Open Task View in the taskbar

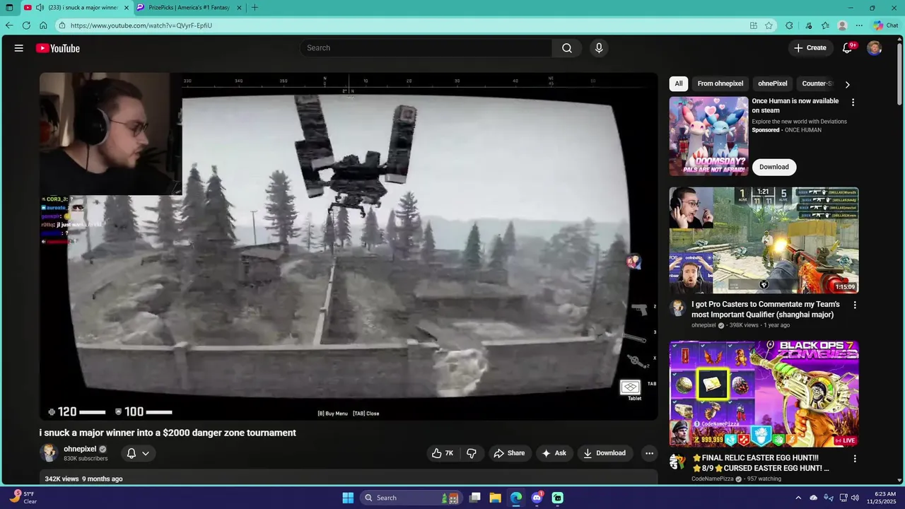pos(475,498)
